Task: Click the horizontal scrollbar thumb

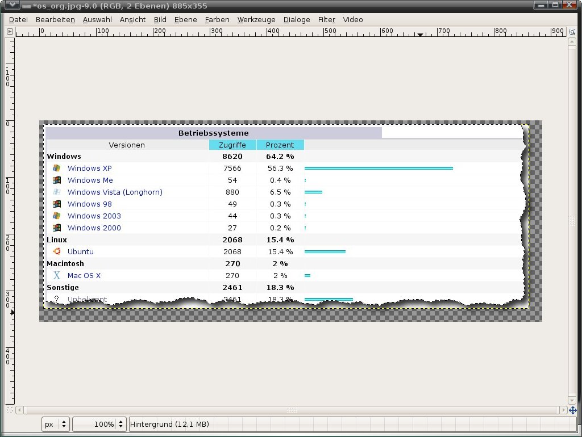Action: point(292,410)
